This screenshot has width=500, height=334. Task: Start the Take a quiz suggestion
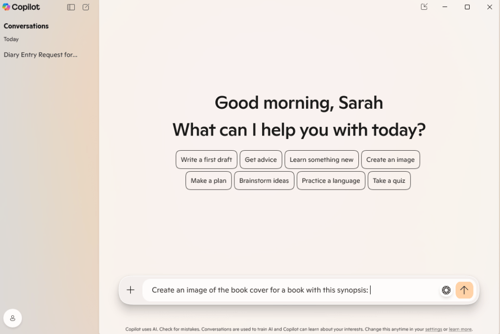click(389, 180)
